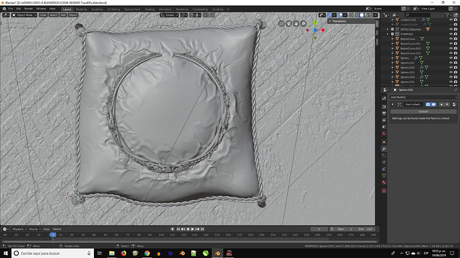Open outliner filter dropdown
The height and width of the screenshot is (258, 460).
448,15
